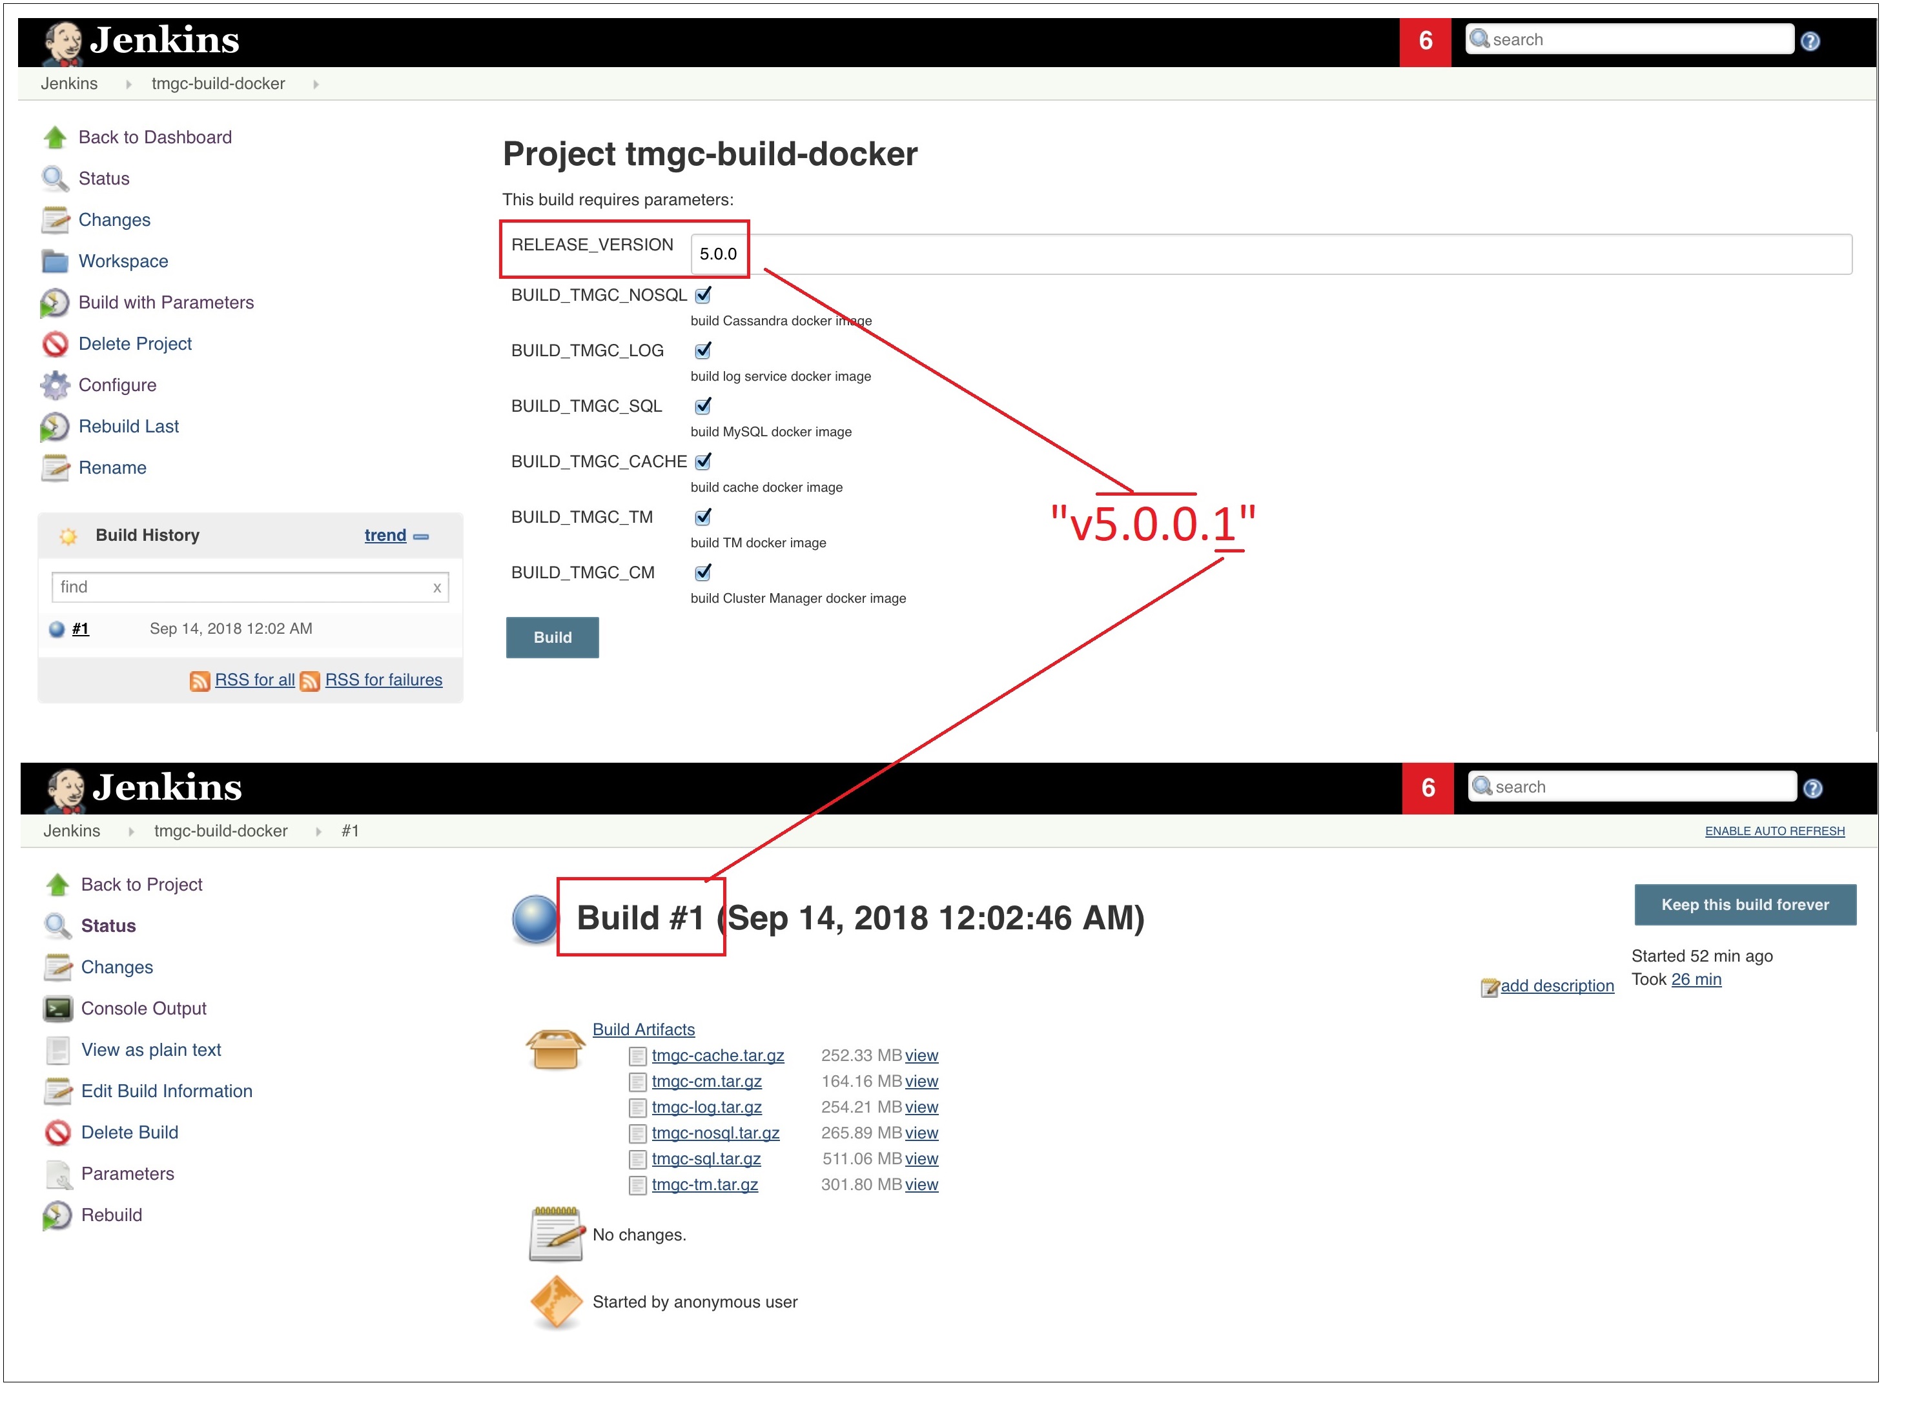Click the RSS for all feed icon
The width and height of the screenshot is (1906, 1425).
(200, 682)
